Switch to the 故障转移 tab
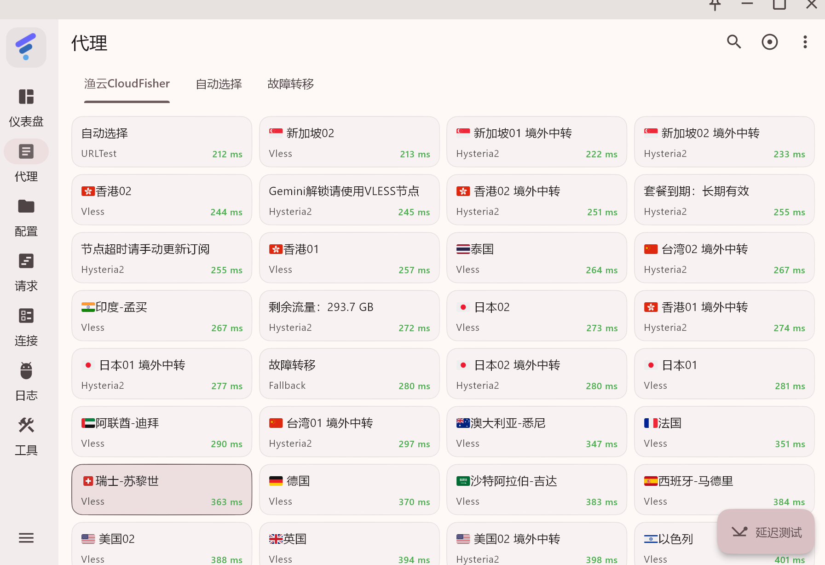The image size is (825, 565). tap(291, 84)
